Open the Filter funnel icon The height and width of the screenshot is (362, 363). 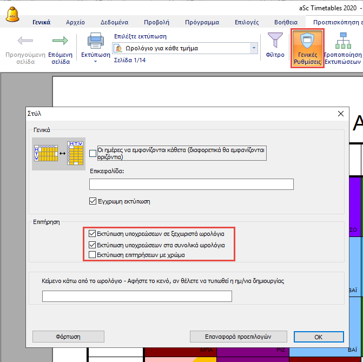(x=276, y=41)
